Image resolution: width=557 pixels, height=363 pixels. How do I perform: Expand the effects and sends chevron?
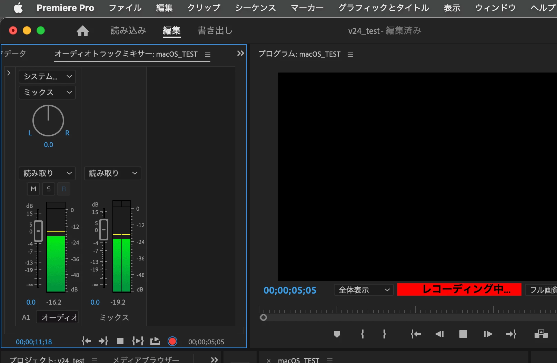[9, 73]
